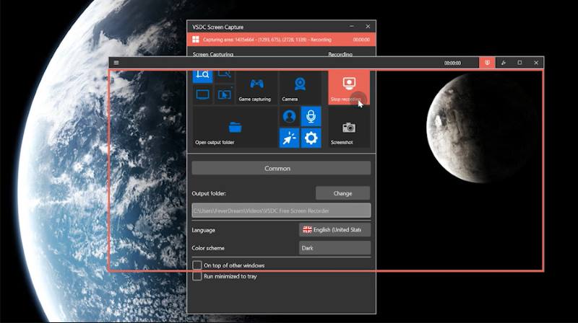Image resolution: width=578 pixels, height=323 pixels.
Task: Click the Windows logo icon in the status bar
Action: 196,40
